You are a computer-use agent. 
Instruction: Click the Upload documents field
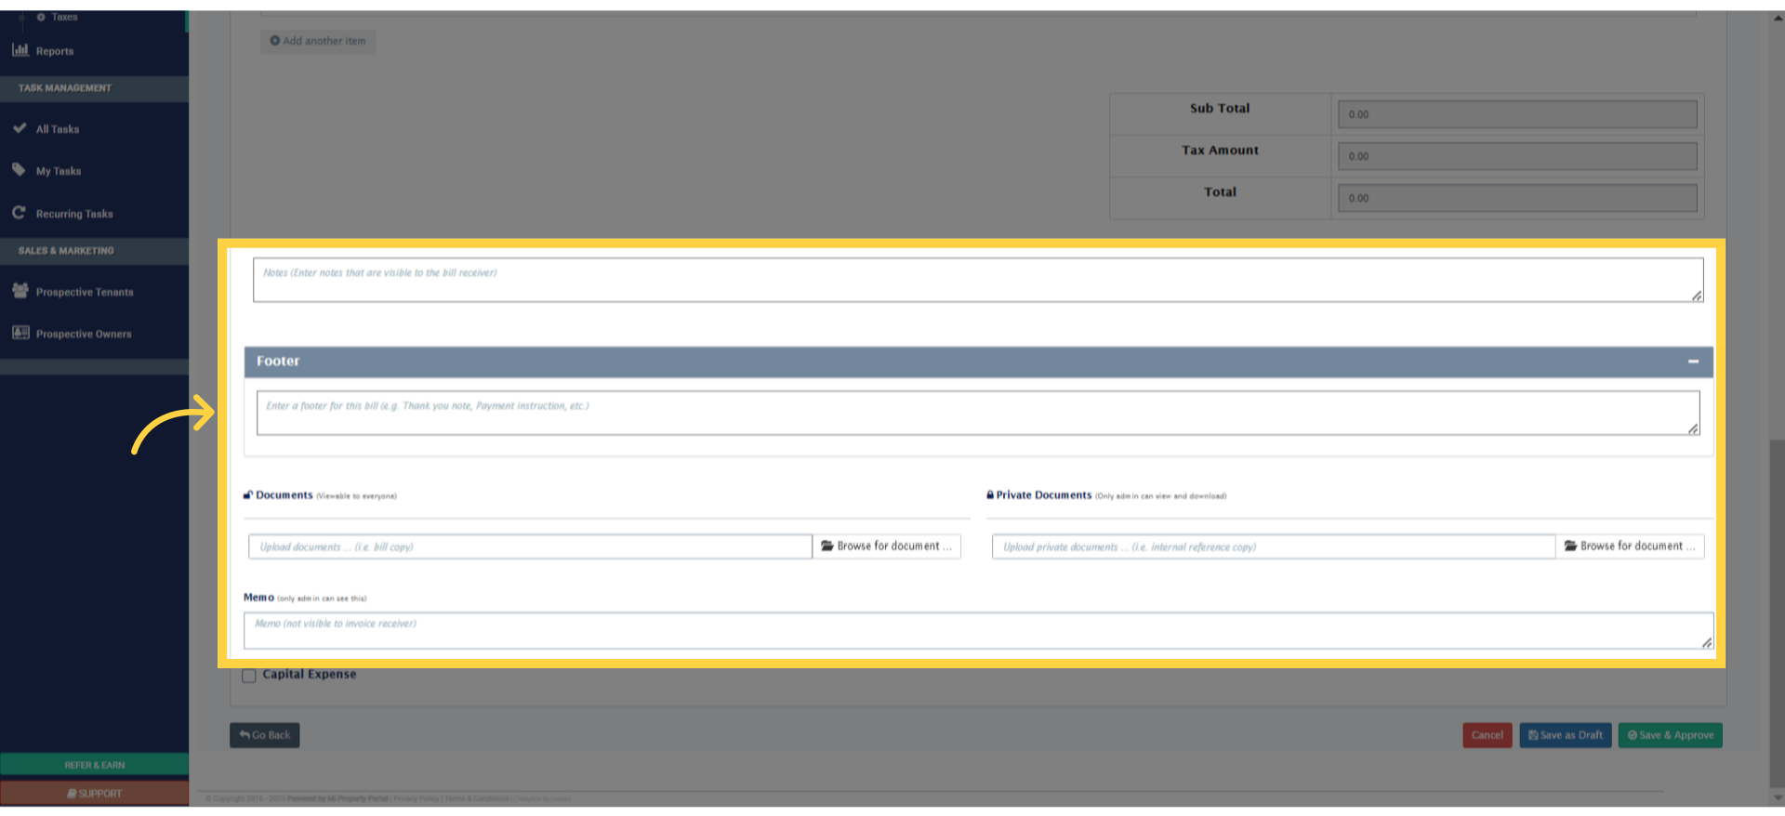(530, 546)
